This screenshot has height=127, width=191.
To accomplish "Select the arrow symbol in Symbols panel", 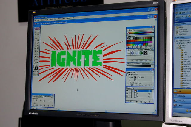I will point(150,53).
